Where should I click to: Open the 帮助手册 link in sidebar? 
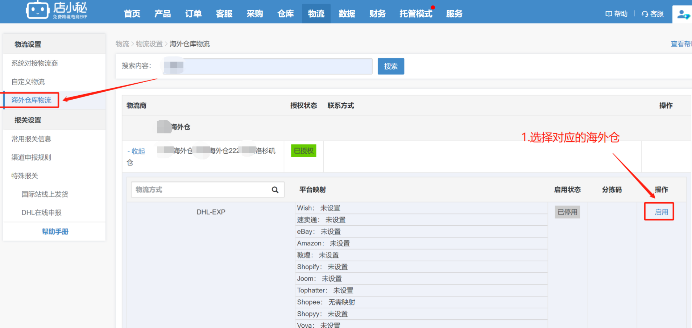55,232
